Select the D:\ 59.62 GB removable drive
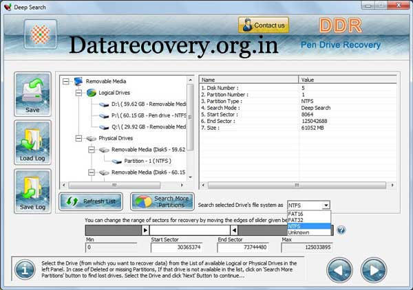Viewport: 413px width, 290px height. tap(149, 104)
